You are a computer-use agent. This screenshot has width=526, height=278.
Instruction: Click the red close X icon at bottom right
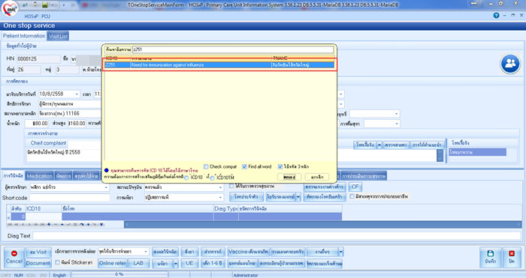tap(512, 253)
